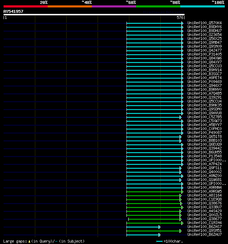
Task: Select the UniRef100_Q38677 label
Action: [x=204, y=219]
